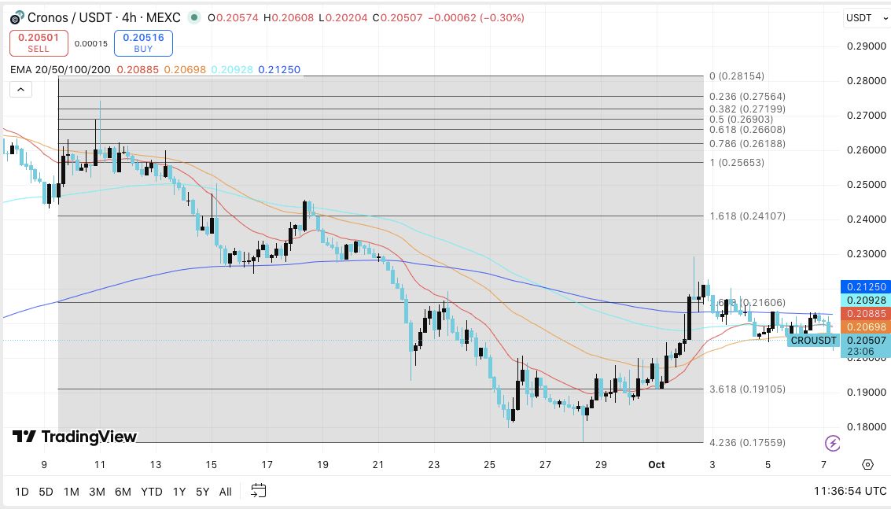Click the purple lightning flash icon
This screenshot has width=891, height=509.
tap(833, 443)
